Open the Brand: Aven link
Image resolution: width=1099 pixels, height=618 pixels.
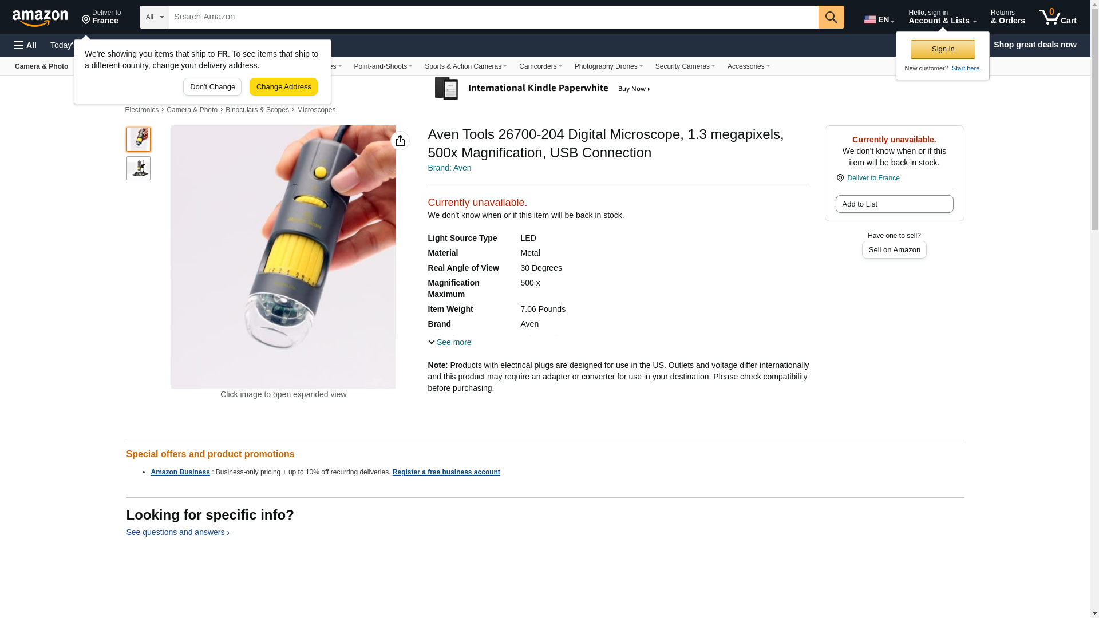(x=450, y=168)
